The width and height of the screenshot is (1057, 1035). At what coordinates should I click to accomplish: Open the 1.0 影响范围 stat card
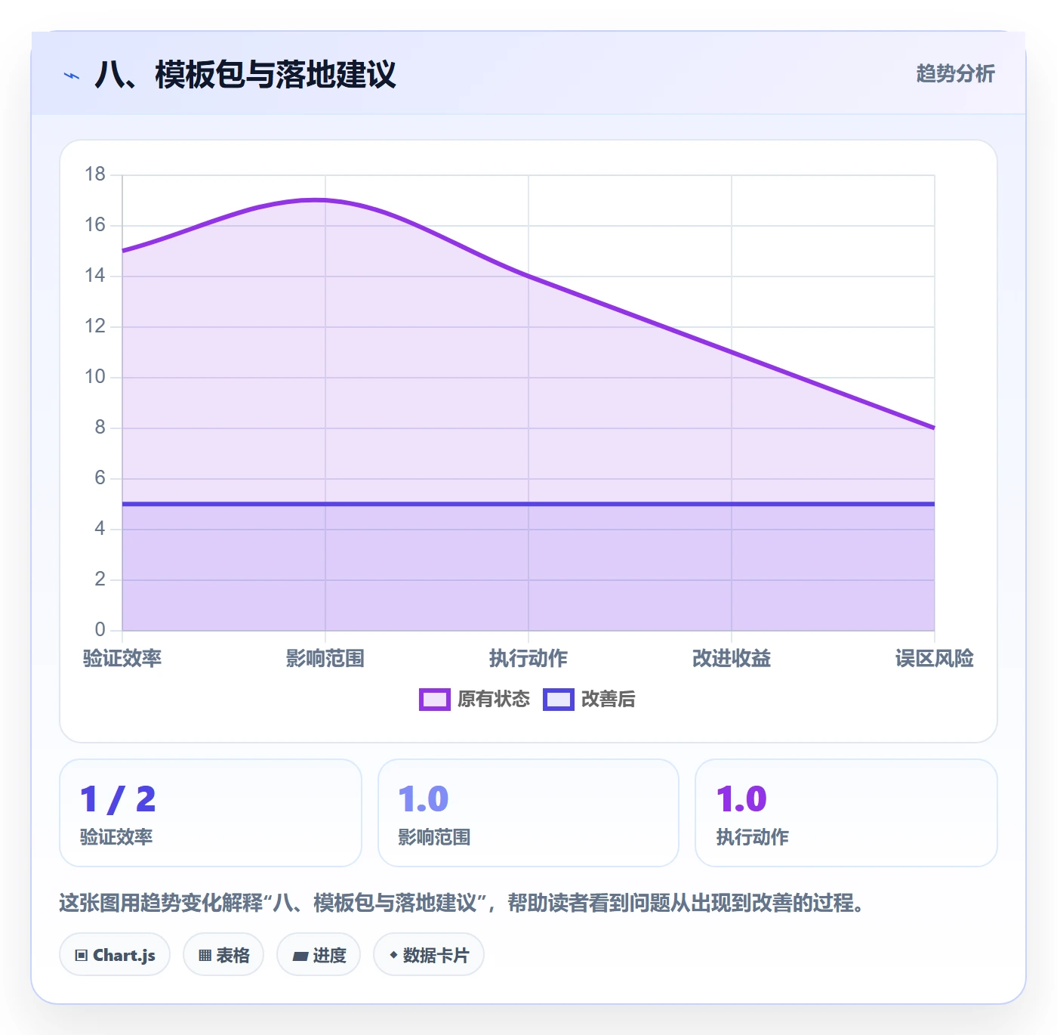click(528, 813)
